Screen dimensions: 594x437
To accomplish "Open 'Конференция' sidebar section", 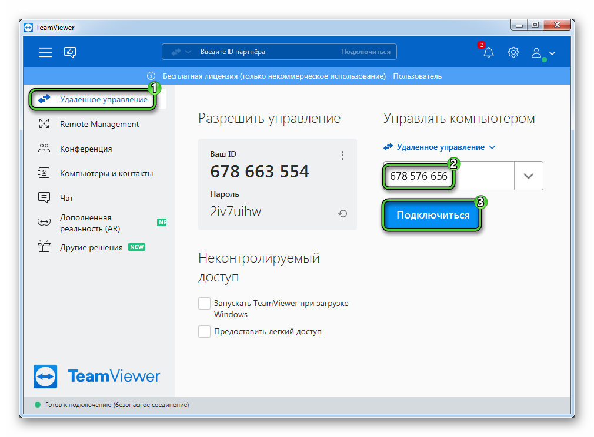I will (x=86, y=149).
